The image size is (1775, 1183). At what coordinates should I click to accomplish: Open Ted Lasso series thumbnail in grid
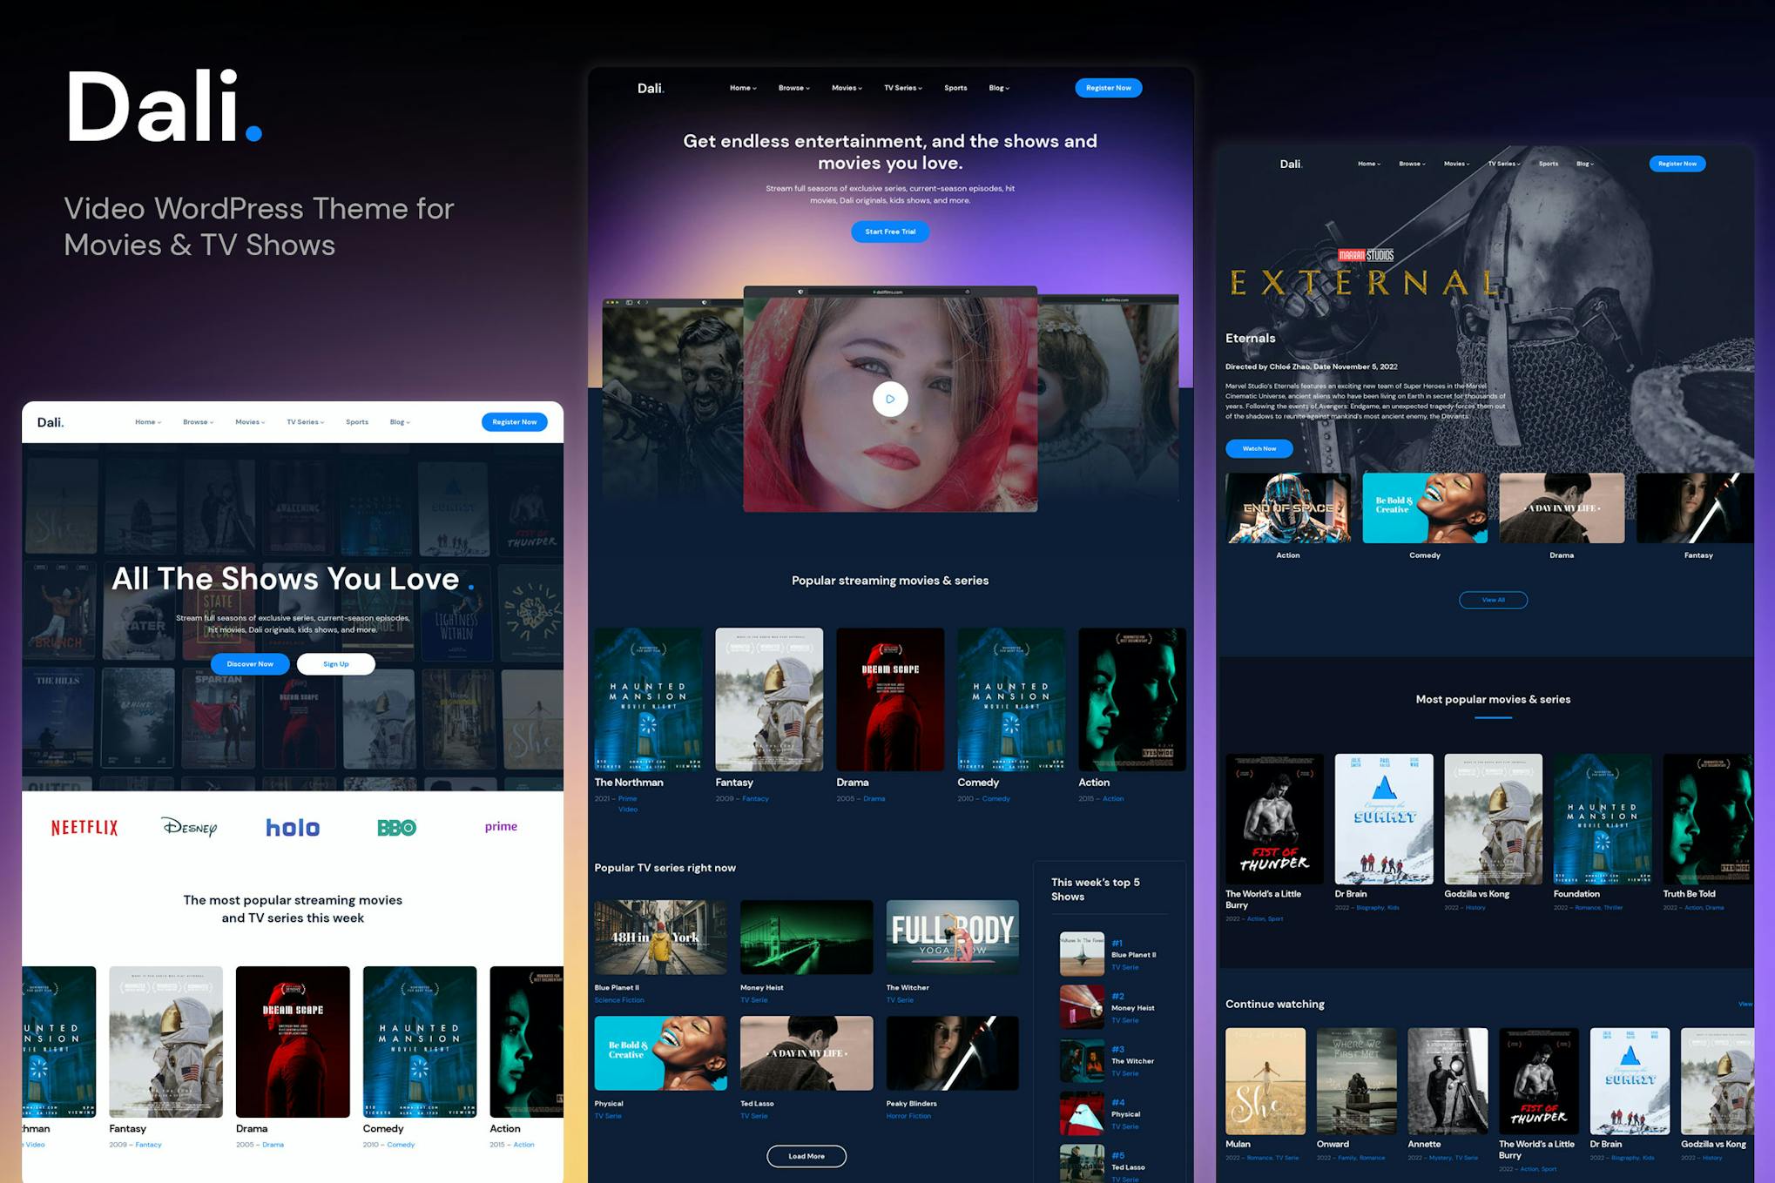807,1053
